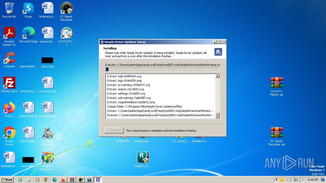Viewport: 326px width, 183px height.
Task: Click the Start button
Action: pos(7,180)
